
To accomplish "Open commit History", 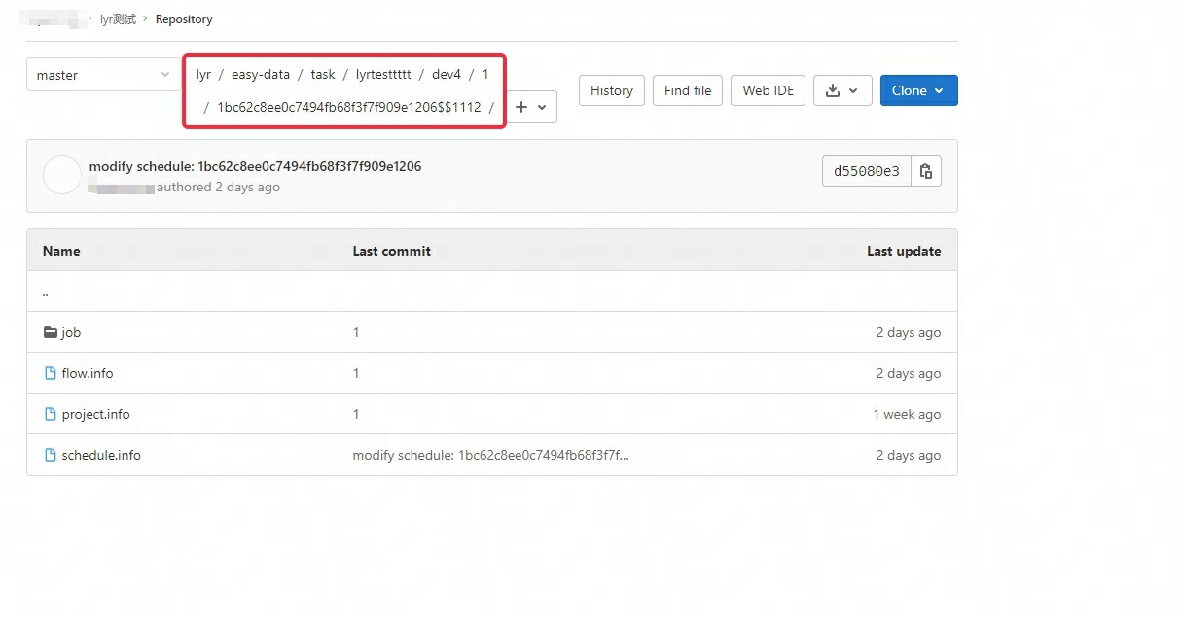I will [611, 90].
